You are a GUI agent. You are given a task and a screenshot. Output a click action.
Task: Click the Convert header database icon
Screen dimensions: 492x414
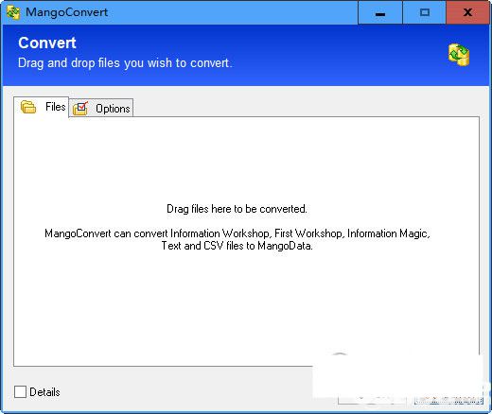(459, 55)
